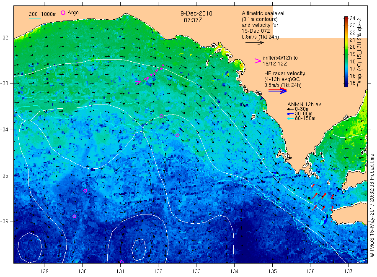
Task: Click the '1000m' depth contour legend label
Action: (49, 14)
